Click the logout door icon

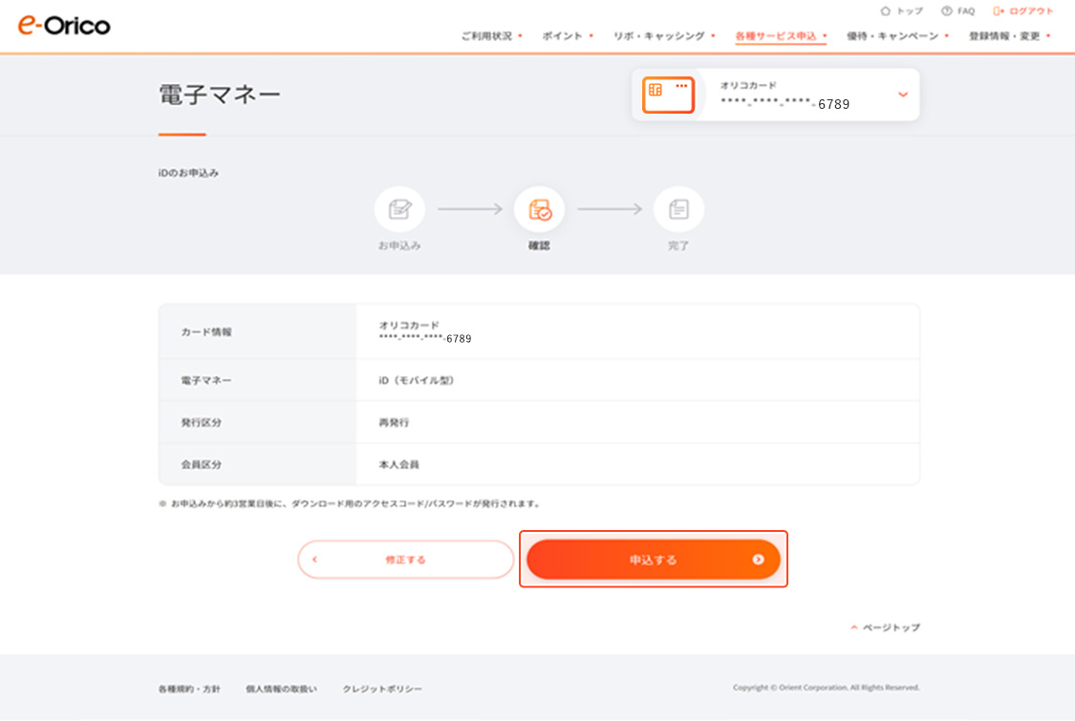pos(999,11)
